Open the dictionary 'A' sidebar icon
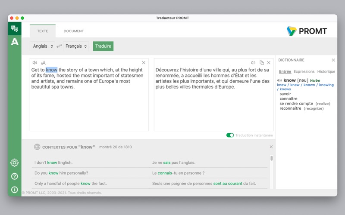This screenshot has height=215, width=345. [x=15, y=41]
